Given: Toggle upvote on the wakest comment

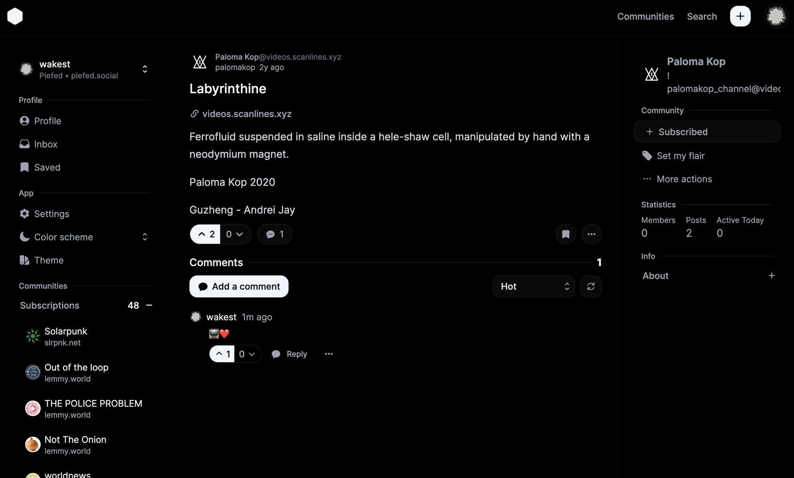Looking at the screenshot, I should (x=222, y=354).
